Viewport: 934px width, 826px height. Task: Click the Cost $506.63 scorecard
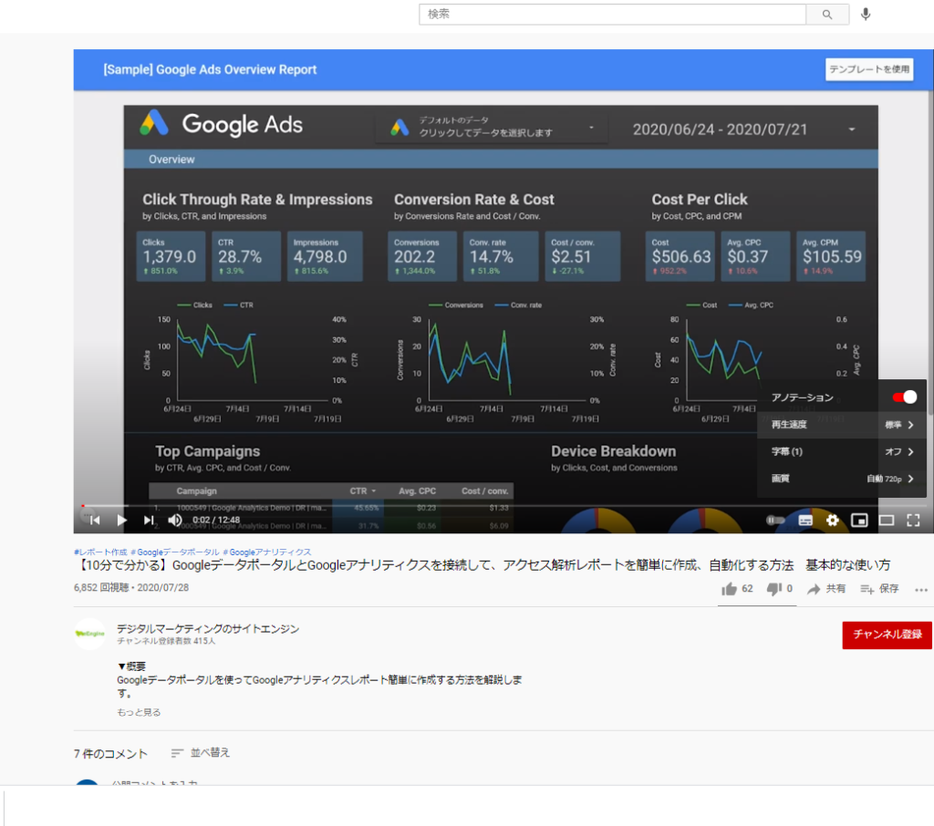pos(680,256)
